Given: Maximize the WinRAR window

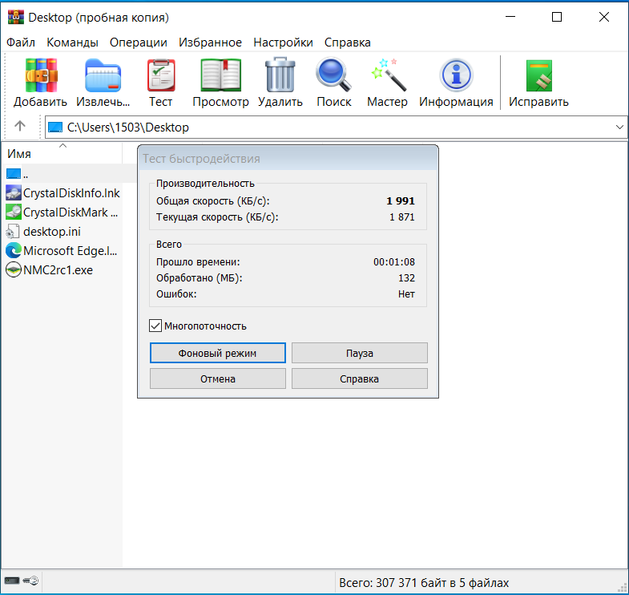Looking at the screenshot, I should point(556,17).
